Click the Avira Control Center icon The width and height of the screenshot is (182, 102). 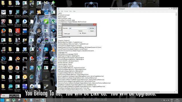pyautogui.click(x=18, y=32)
